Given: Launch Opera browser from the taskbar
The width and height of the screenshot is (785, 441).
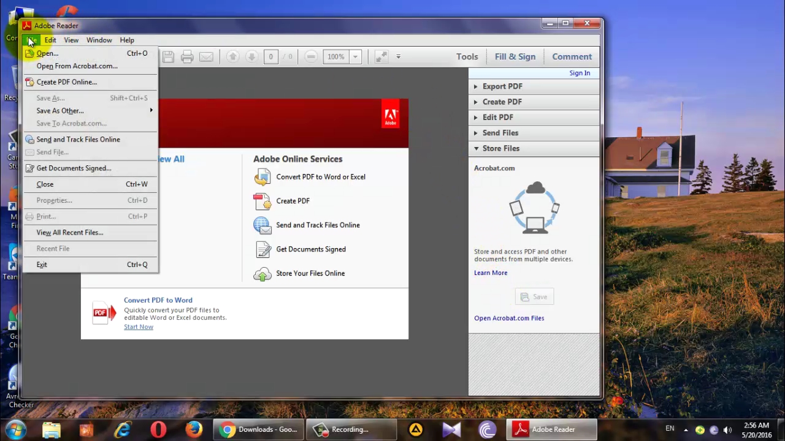Looking at the screenshot, I should pos(158,429).
